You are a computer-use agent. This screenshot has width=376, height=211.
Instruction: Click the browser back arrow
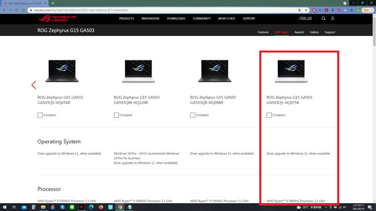click(4, 10)
